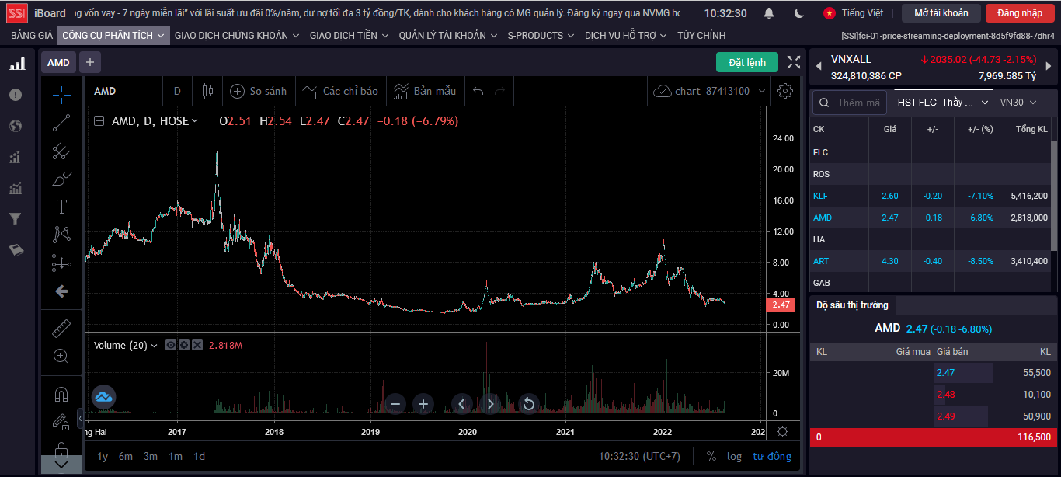Screen dimensions: 1061x477
Task: Select the trend line drawing tool
Action: [61, 123]
